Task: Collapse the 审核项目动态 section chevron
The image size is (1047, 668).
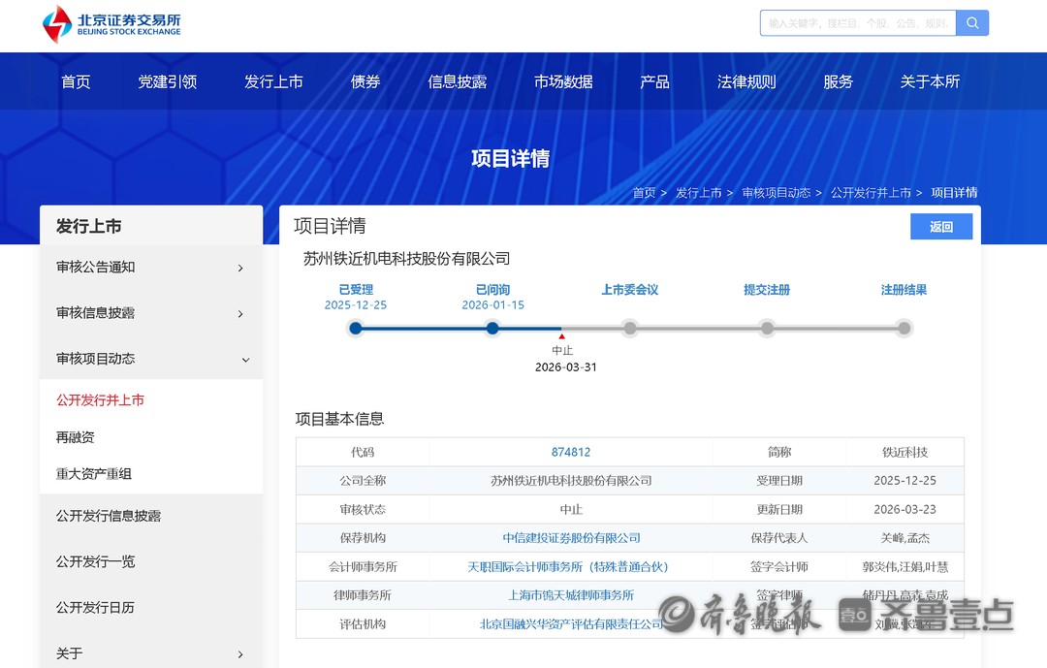Action: tap(245, 360)
